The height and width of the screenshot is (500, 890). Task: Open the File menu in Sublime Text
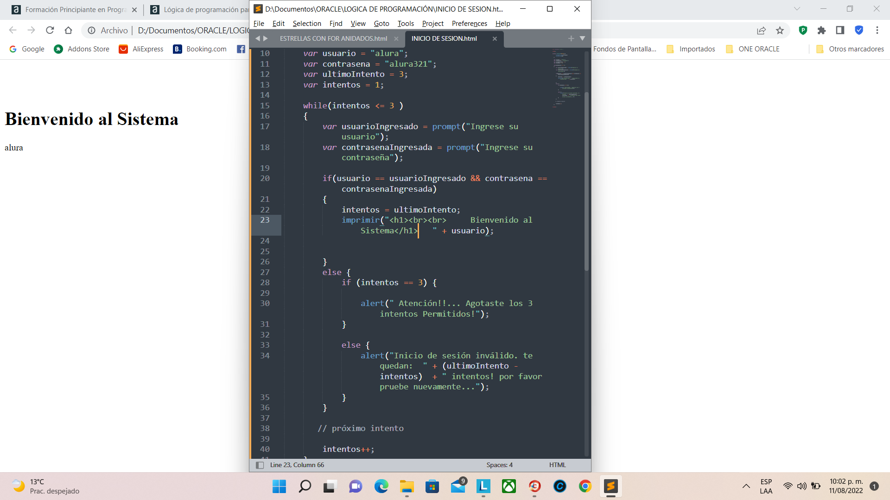259,24
